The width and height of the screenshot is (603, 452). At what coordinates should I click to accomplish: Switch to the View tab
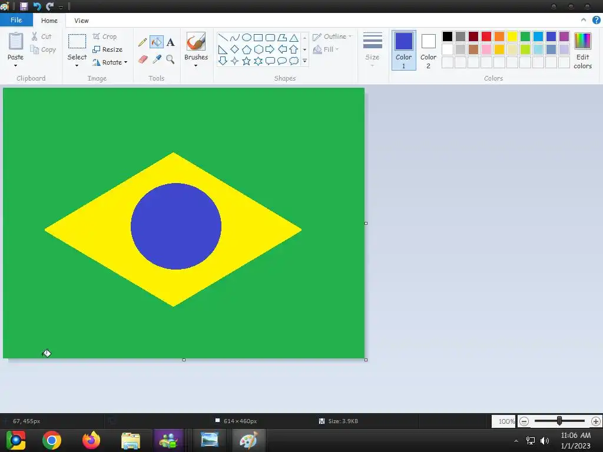click(x=81, y=21)
